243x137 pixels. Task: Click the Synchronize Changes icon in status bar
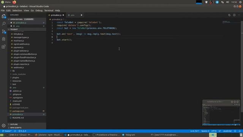15,131
